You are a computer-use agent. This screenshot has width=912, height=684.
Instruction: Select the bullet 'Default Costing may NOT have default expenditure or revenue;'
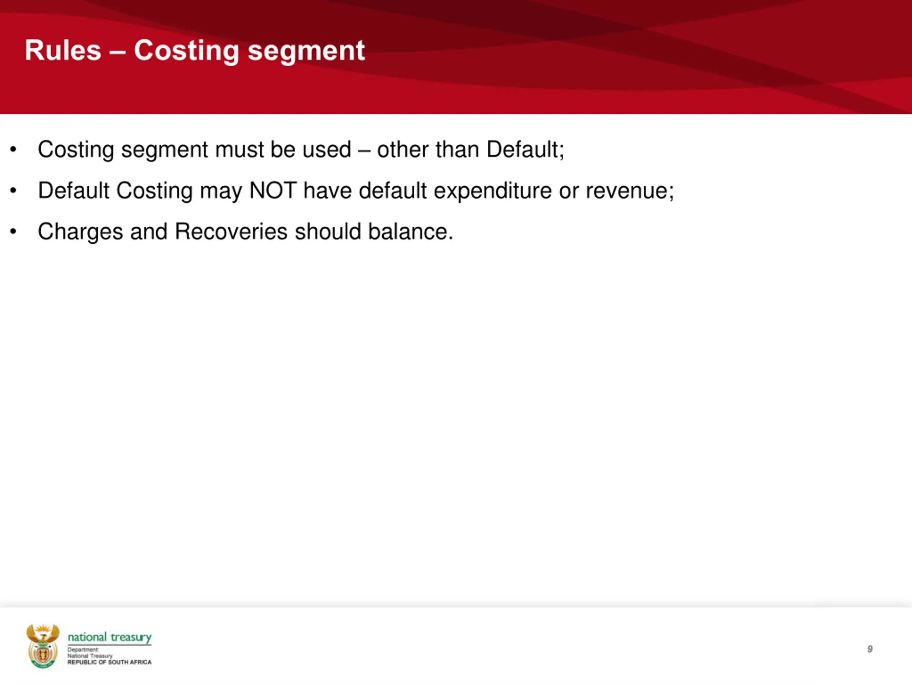point(356,191)
